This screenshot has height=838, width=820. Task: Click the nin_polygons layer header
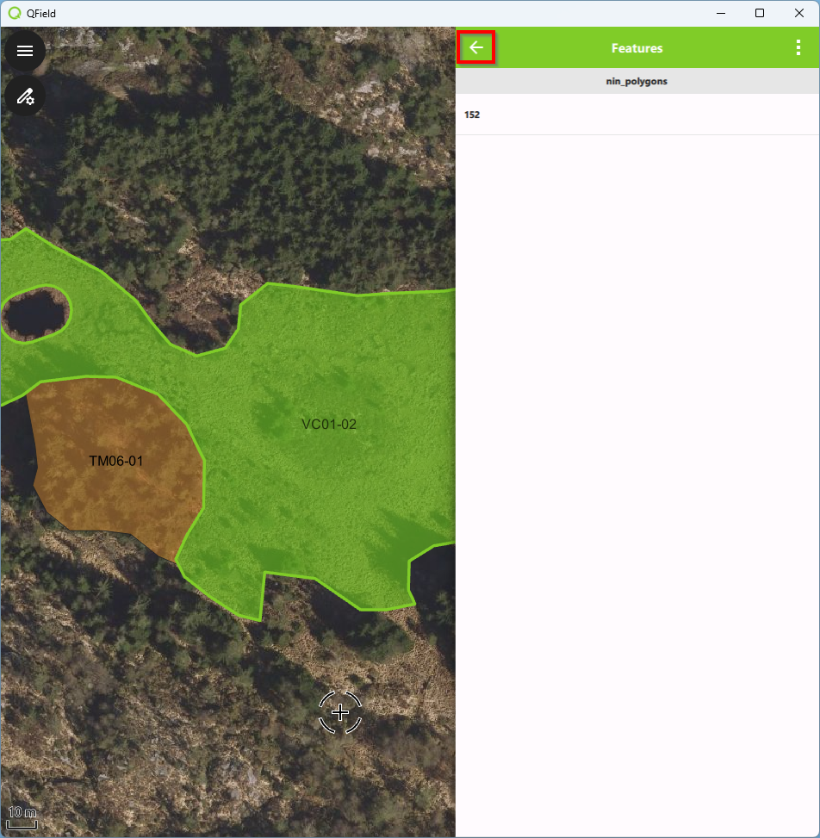click(637, 81)
